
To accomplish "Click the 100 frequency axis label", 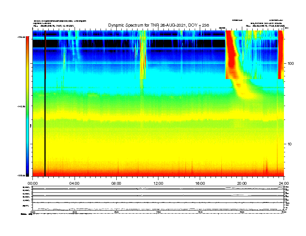I will [291, 64].
